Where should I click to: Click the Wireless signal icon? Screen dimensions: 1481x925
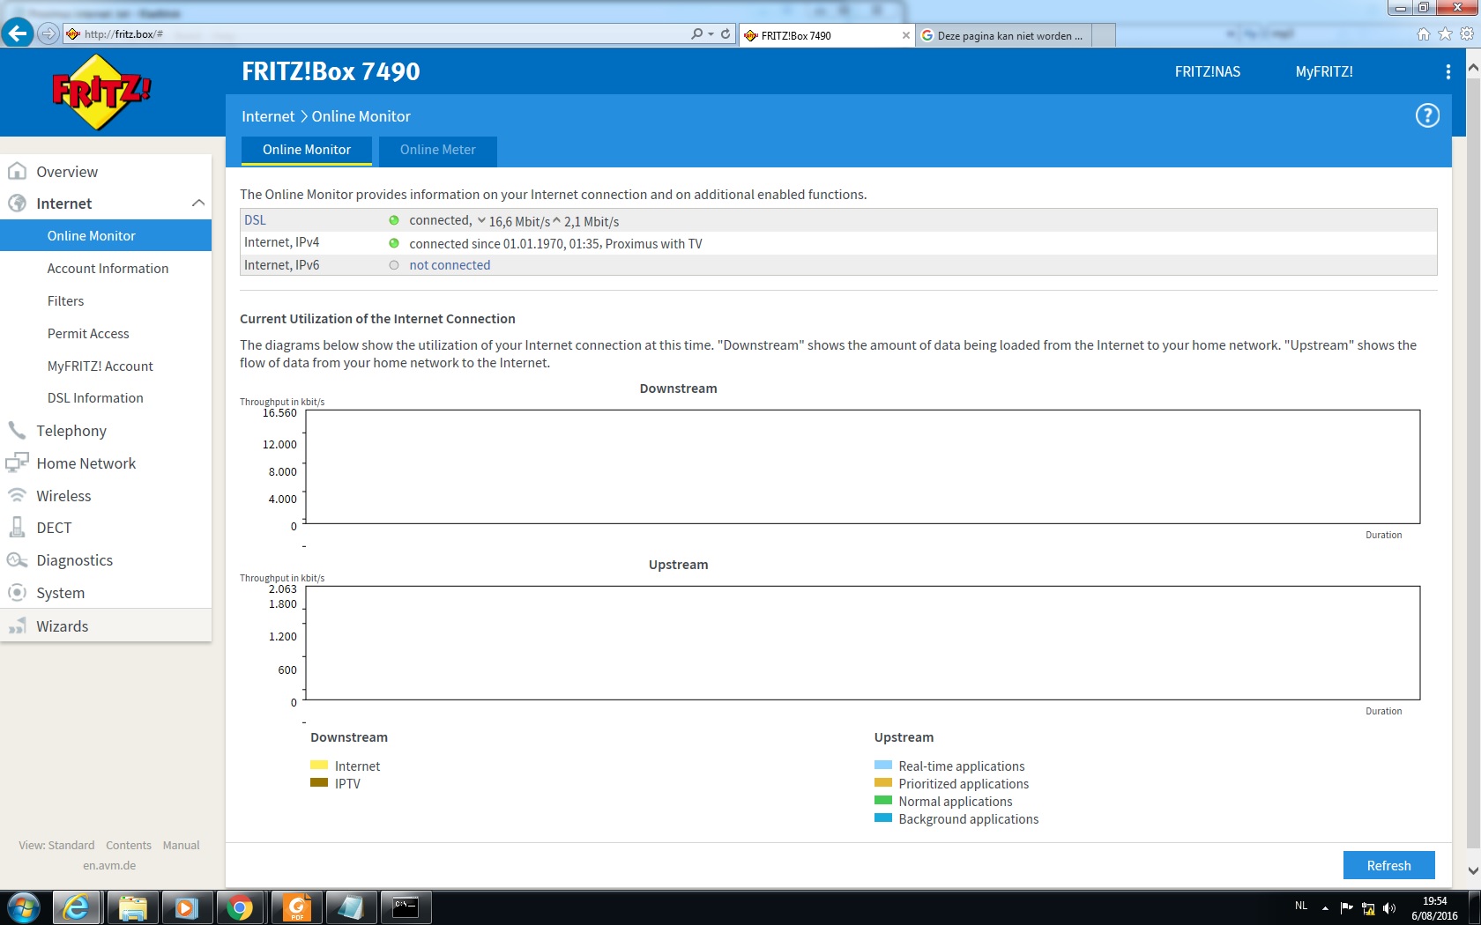pos(17,496)
